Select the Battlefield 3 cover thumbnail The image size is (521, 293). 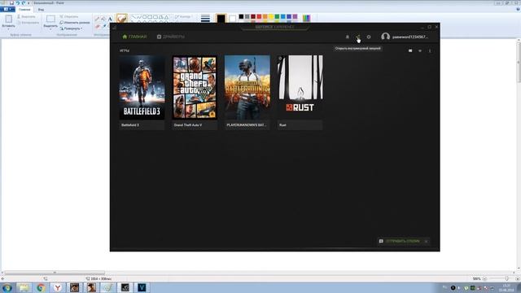pos(142,87)
